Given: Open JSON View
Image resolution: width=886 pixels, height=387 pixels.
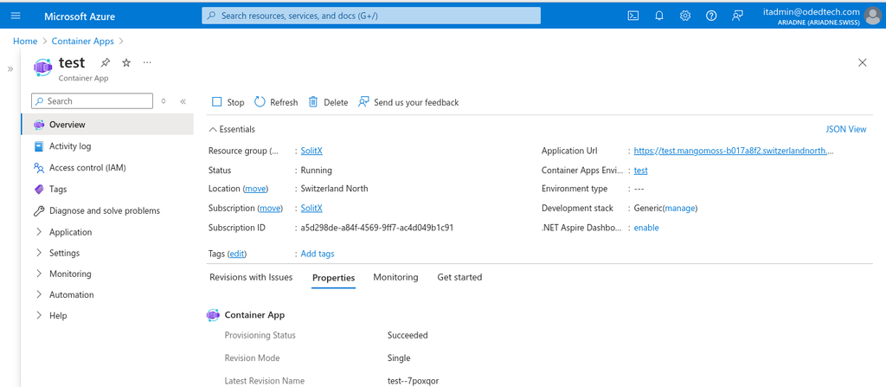Looking at the screenshot, I should tap(846, 130).
